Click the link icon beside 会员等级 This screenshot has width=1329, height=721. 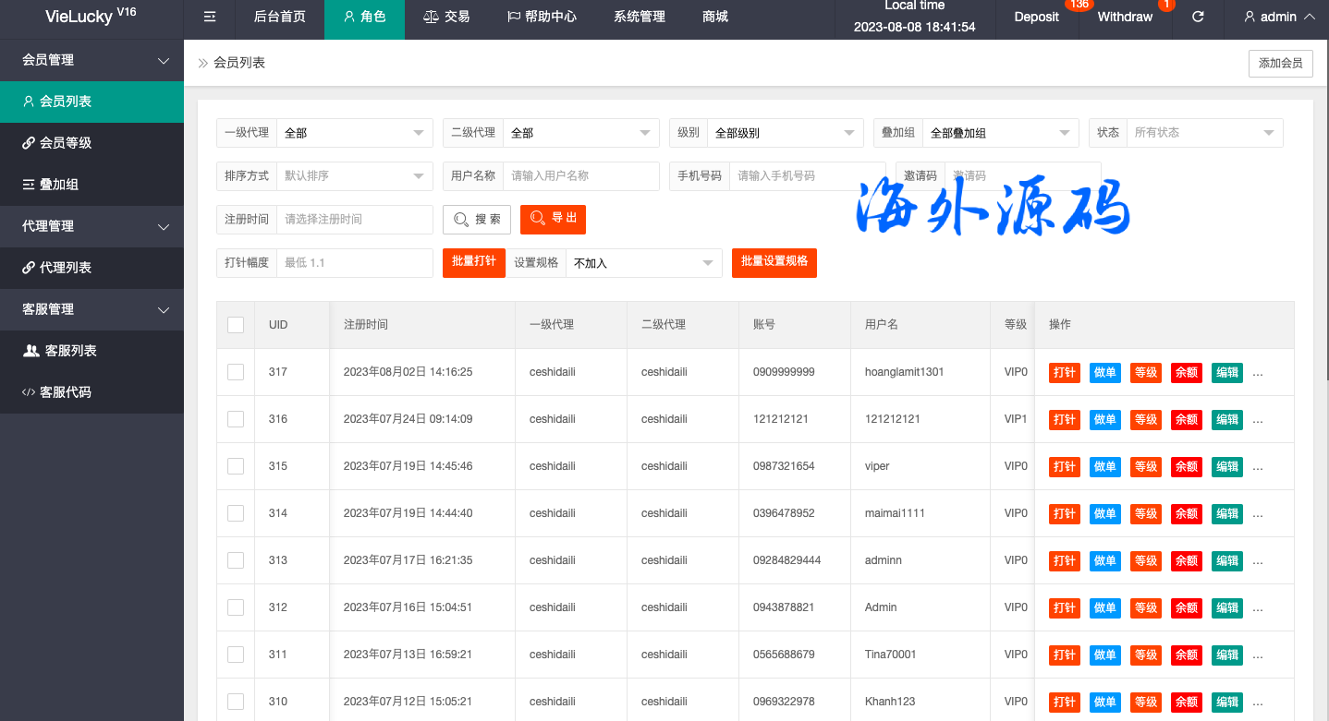(29, 143)
